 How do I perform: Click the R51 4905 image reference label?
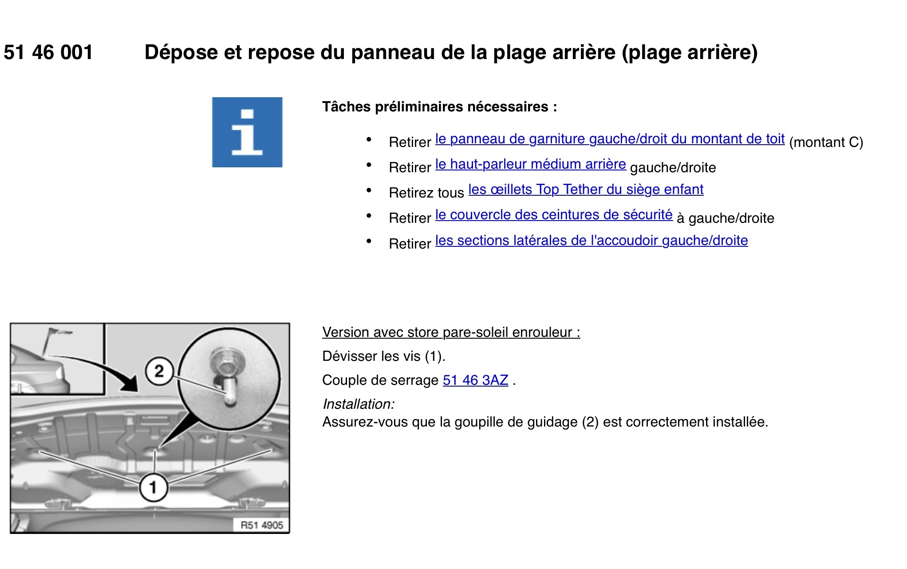261,525
